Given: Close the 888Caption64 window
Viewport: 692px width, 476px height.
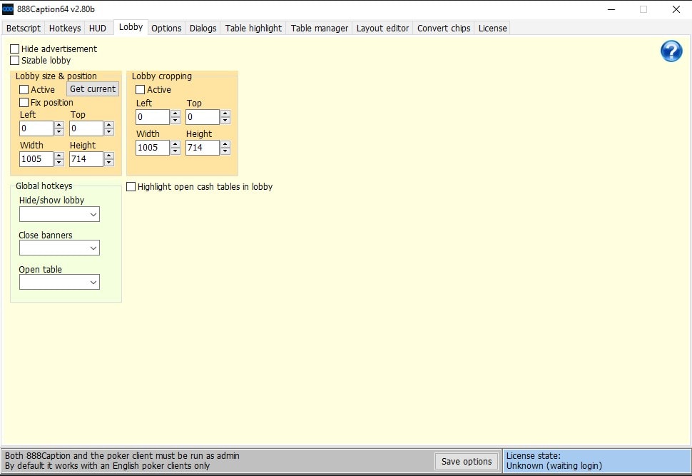Looking at the screenshot, I should click(x=676, y=9).
